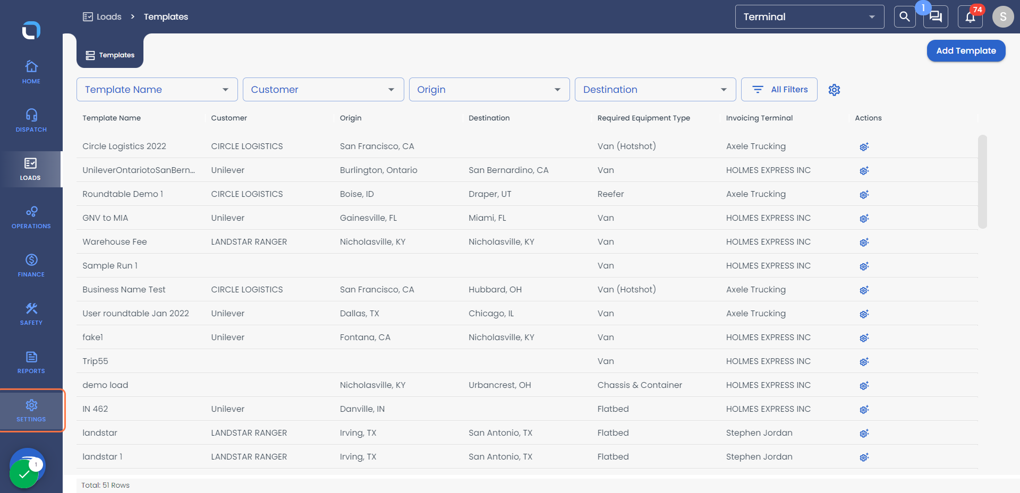Open the All Filters button
This screenshot has height=493, width=1020.
point(779,90)
